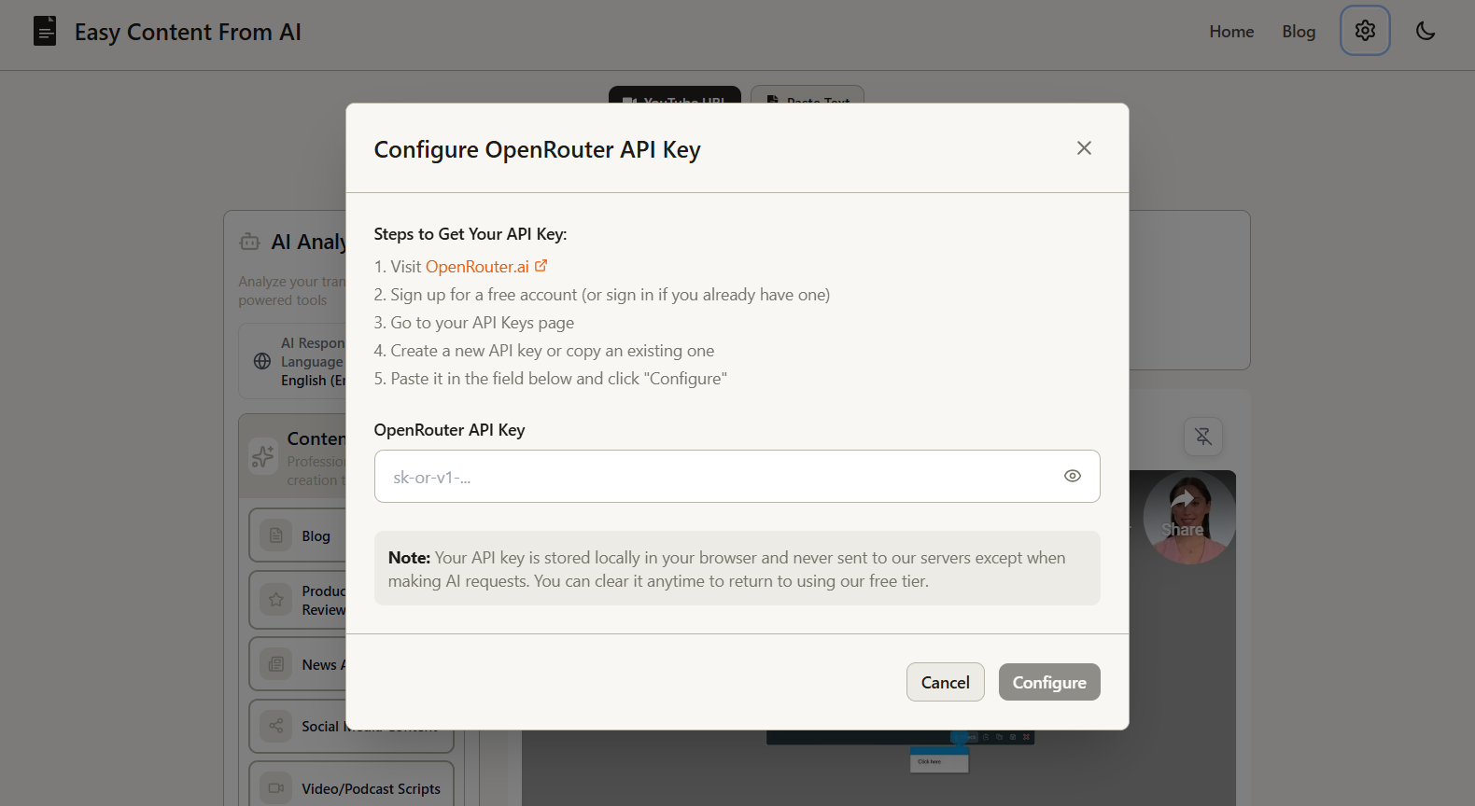Click the camera icon for Video/Podcast Scripts
Image resolution: width=1475 pixels, height=806 pixels.
(x=275, y=788)
